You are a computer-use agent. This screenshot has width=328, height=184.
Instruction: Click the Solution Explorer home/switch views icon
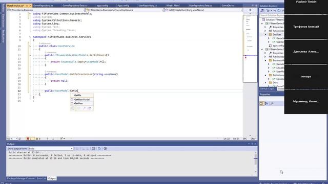(262, 10)
